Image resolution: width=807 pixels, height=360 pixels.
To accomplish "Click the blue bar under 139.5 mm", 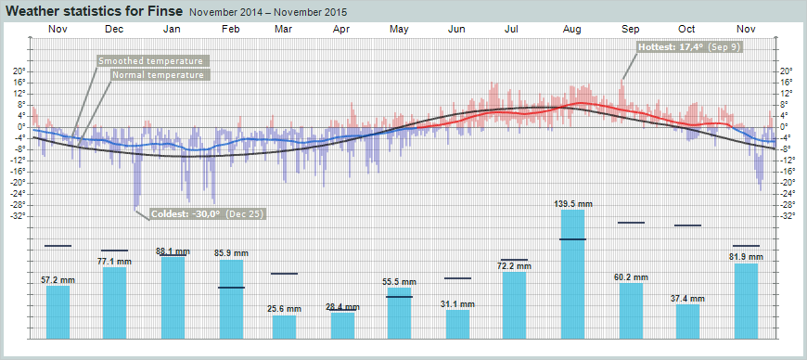I will [573, 274].
